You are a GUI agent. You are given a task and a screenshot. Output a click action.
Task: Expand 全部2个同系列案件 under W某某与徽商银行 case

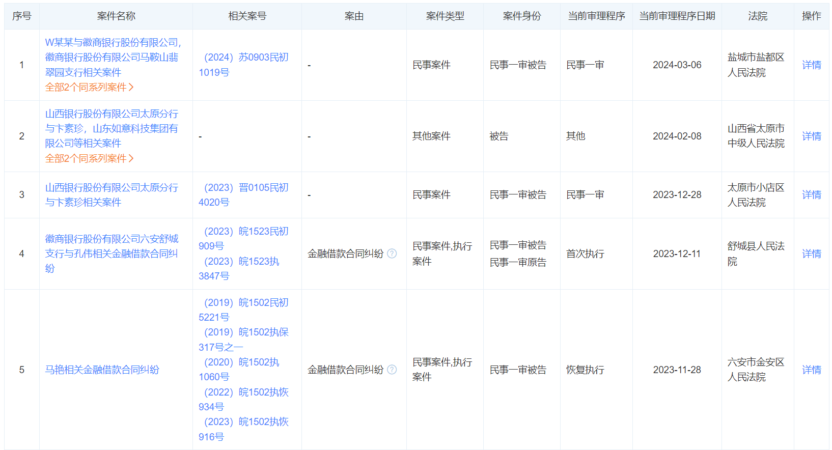(x=90, y=87)
